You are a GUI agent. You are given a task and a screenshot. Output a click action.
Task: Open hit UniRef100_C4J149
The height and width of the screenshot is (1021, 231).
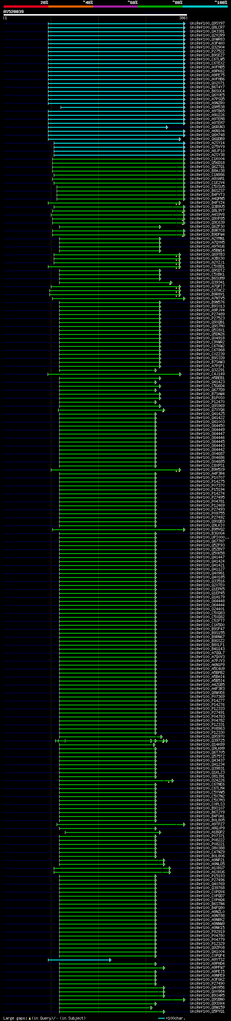pos(207,374)
